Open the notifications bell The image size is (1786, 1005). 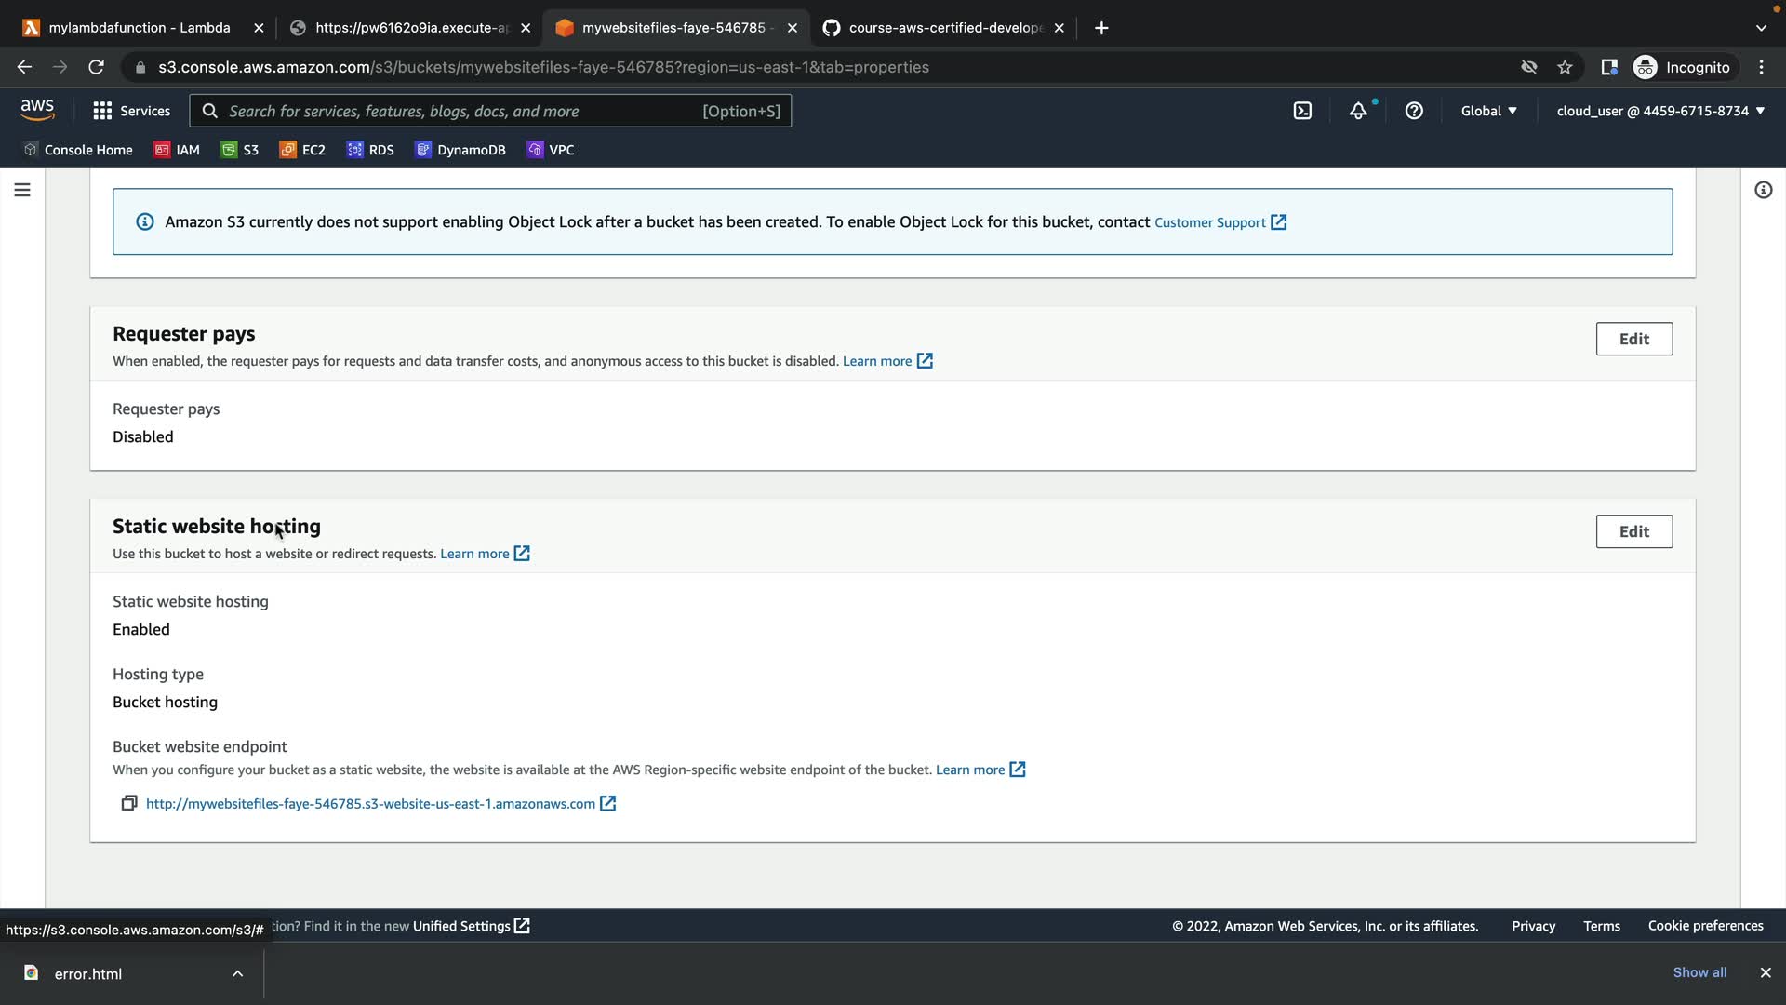pos(1358,111)
